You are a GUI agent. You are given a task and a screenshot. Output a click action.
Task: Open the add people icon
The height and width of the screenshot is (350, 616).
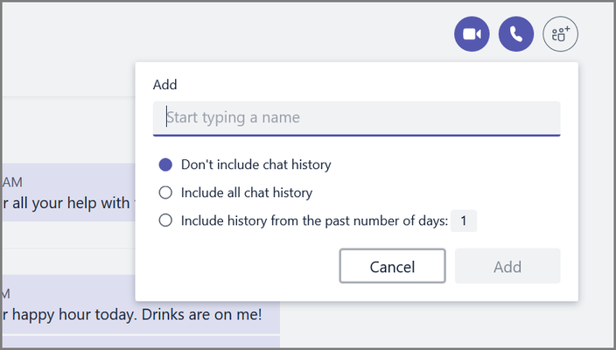tap(561, 34)
